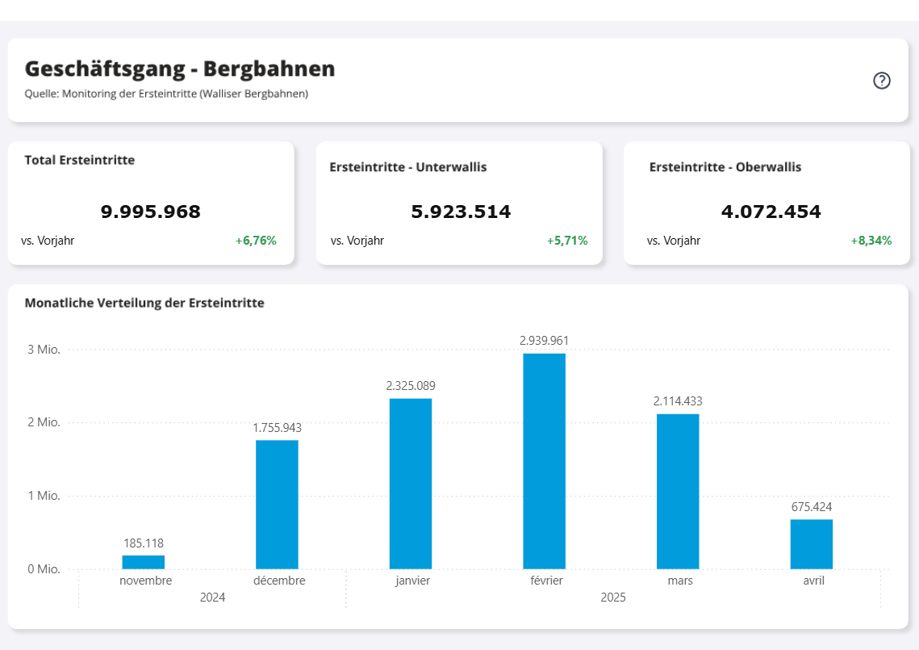Click the +6,76% change indicator
The width and height of the screenshot is (919, 650).
click(256, 241)
